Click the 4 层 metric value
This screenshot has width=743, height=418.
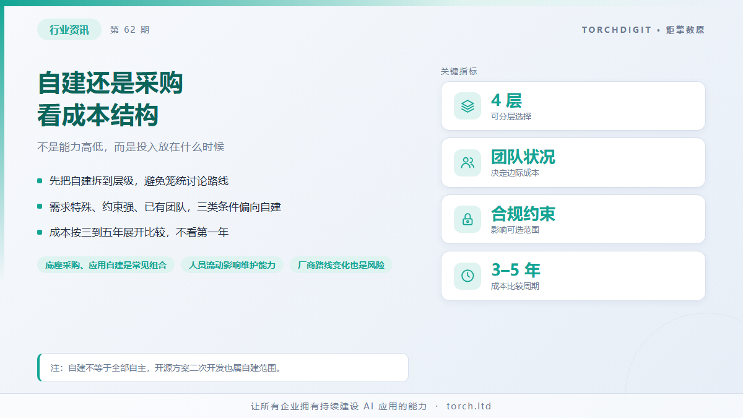pyautogui.click(x=506, y=100)
